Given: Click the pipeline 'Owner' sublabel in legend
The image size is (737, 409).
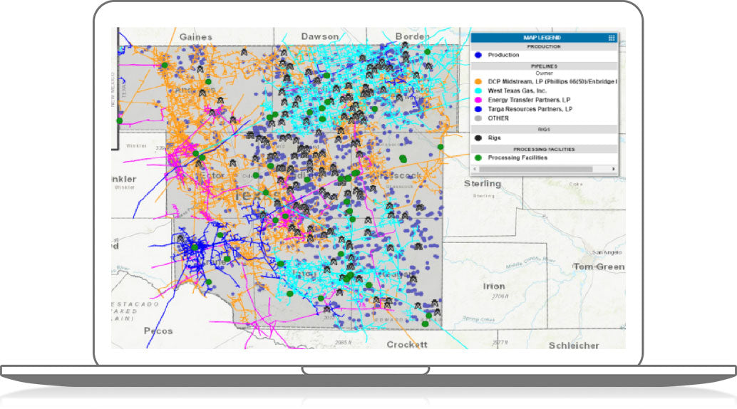Looking at the screenshot, I should (544, 73).
